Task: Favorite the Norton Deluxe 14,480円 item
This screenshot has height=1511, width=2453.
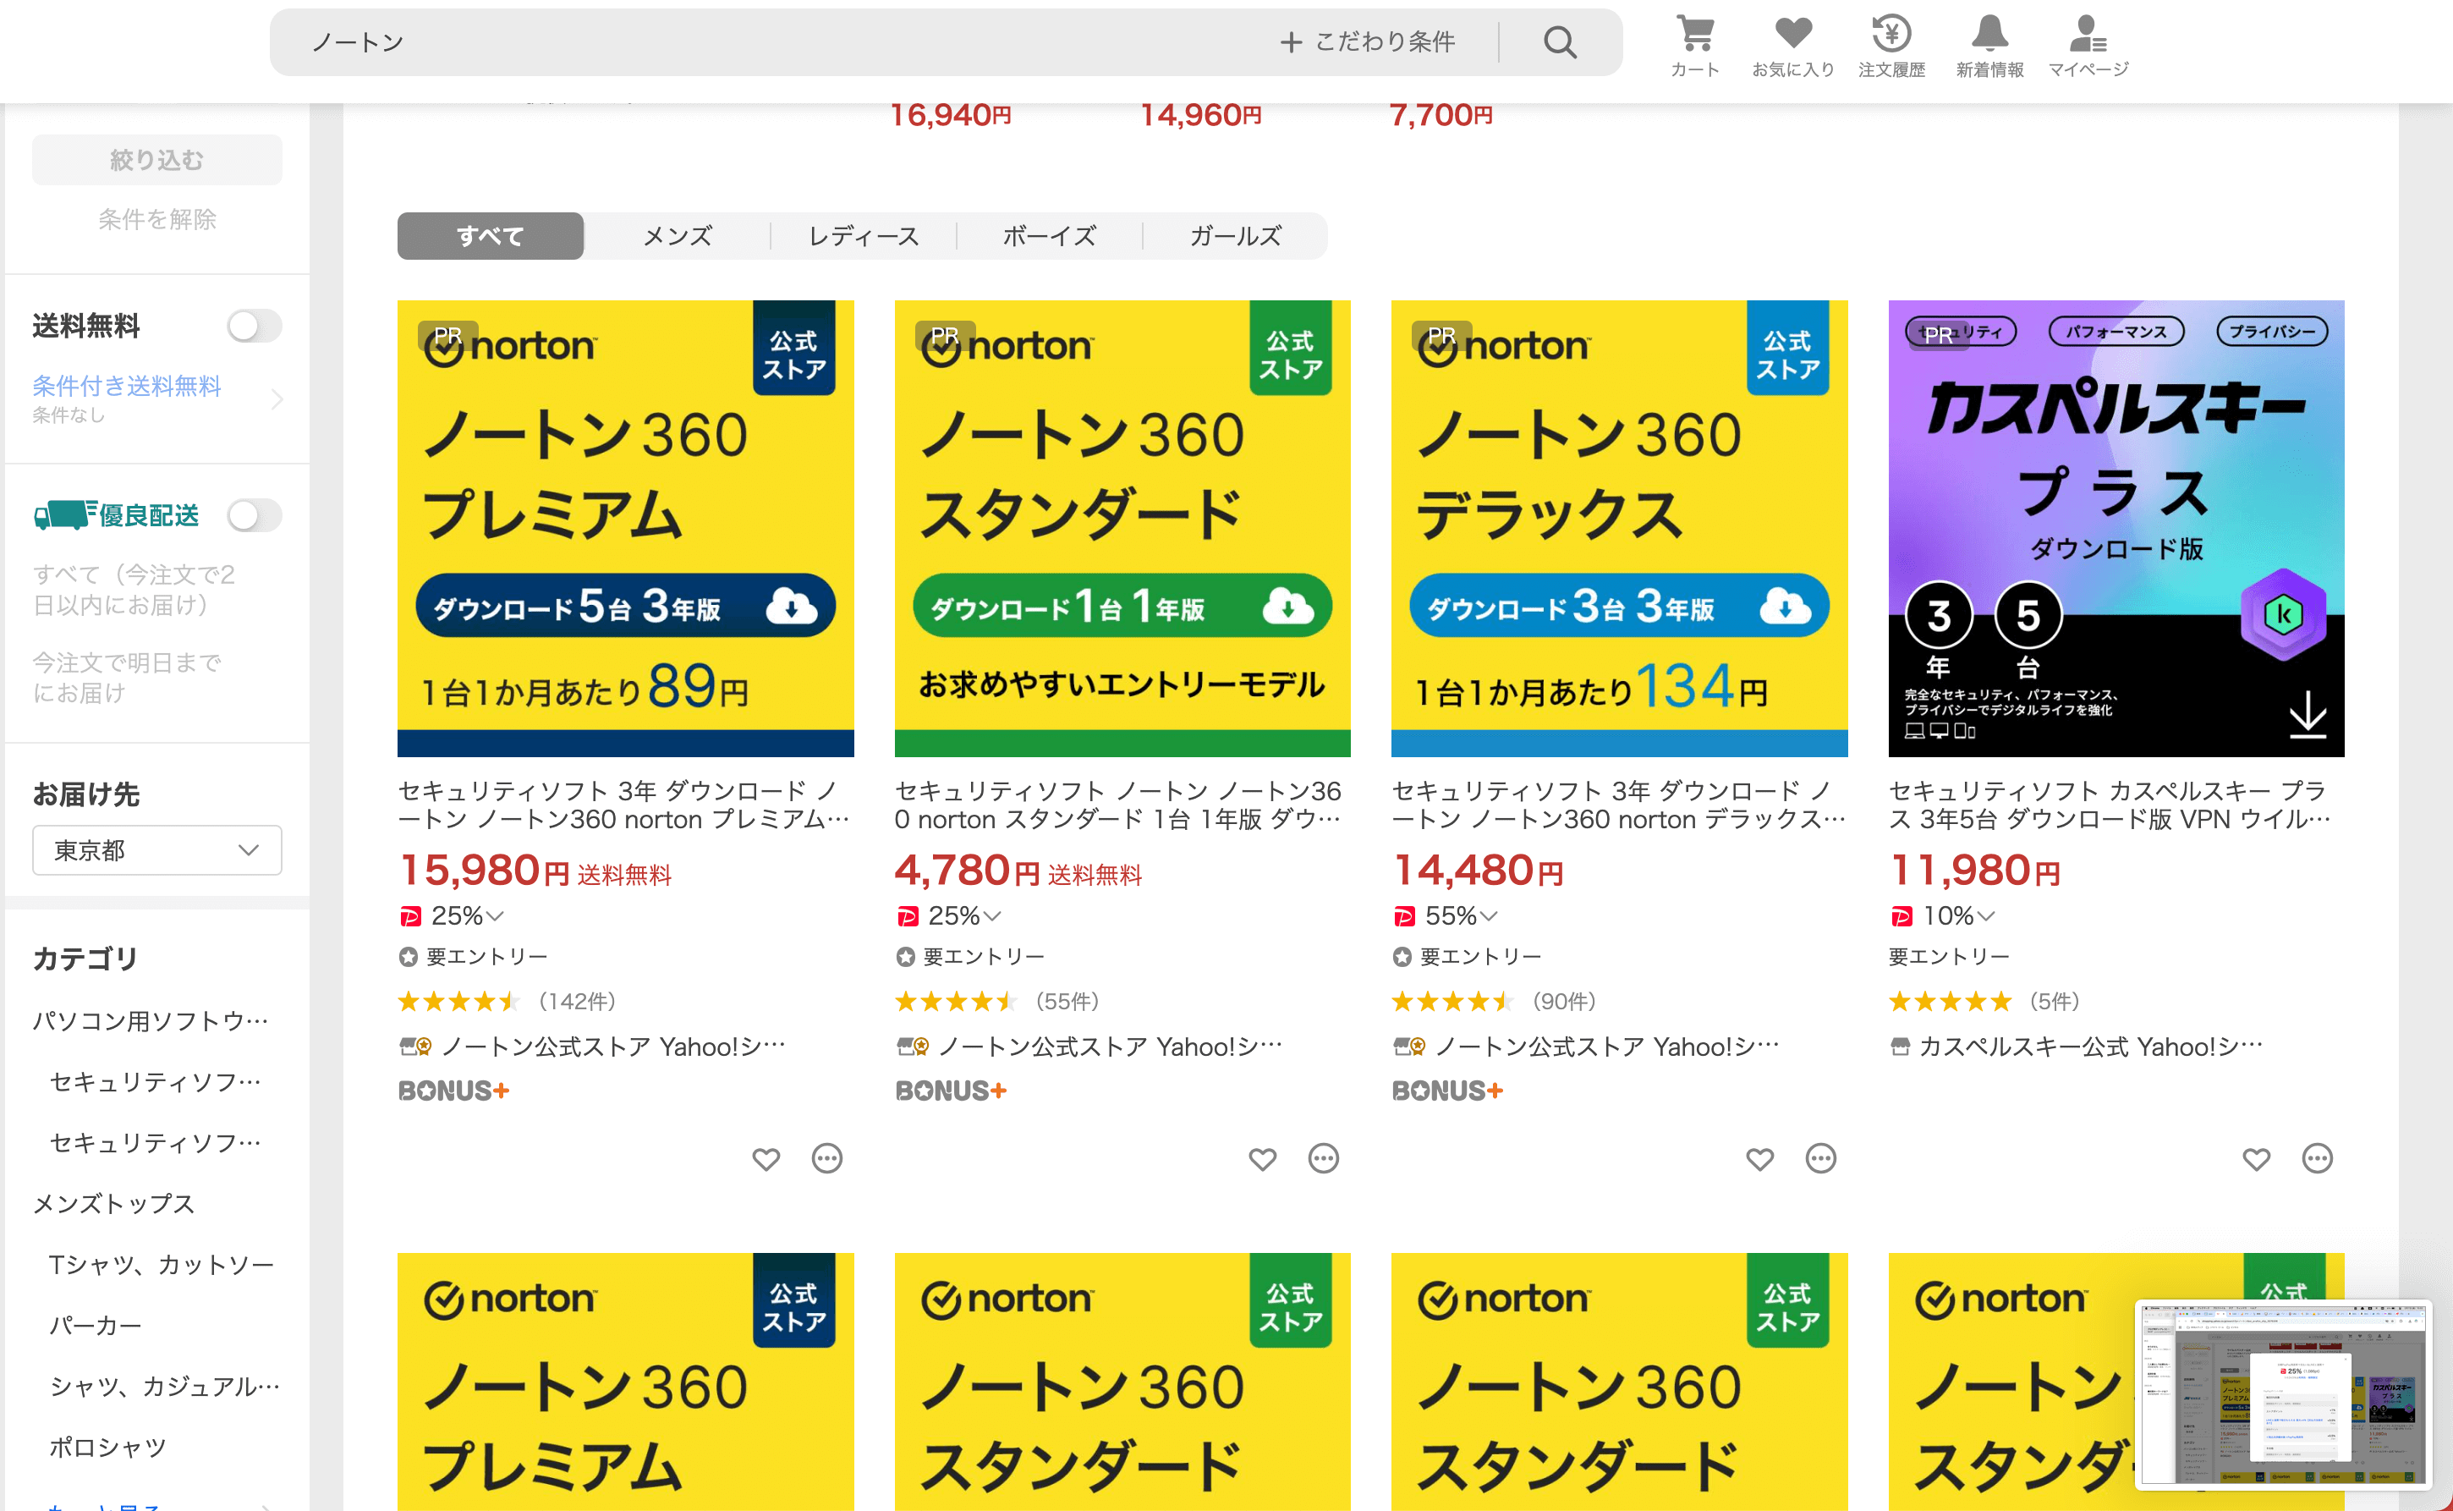Action: pyautogui.click(x=1759, y=1158)
